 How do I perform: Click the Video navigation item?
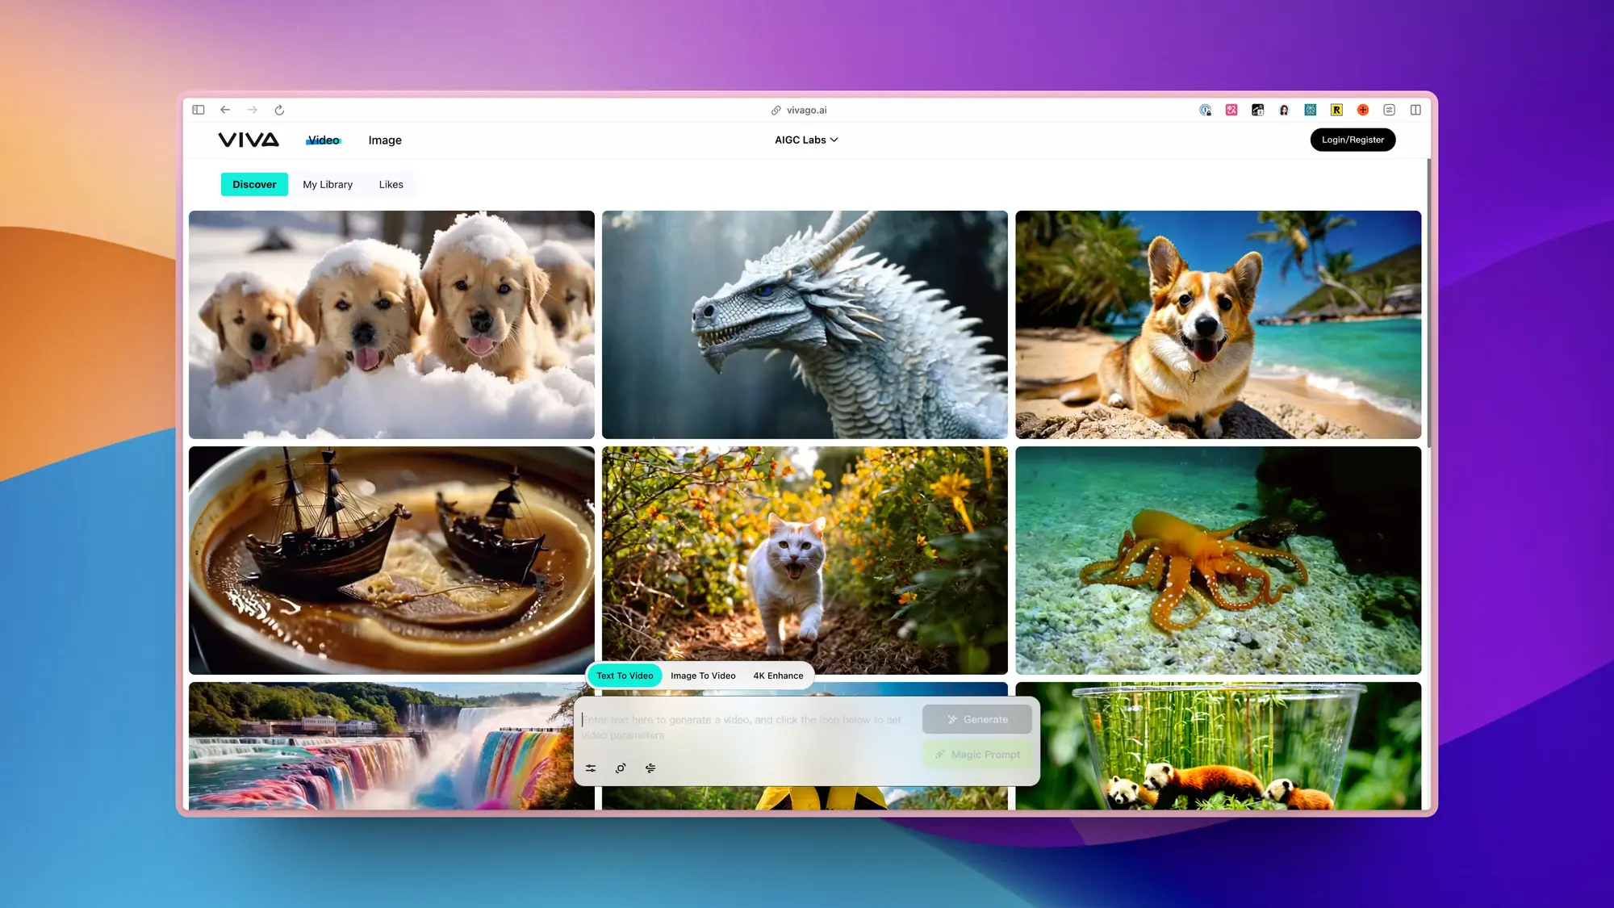tap(323, 140)
